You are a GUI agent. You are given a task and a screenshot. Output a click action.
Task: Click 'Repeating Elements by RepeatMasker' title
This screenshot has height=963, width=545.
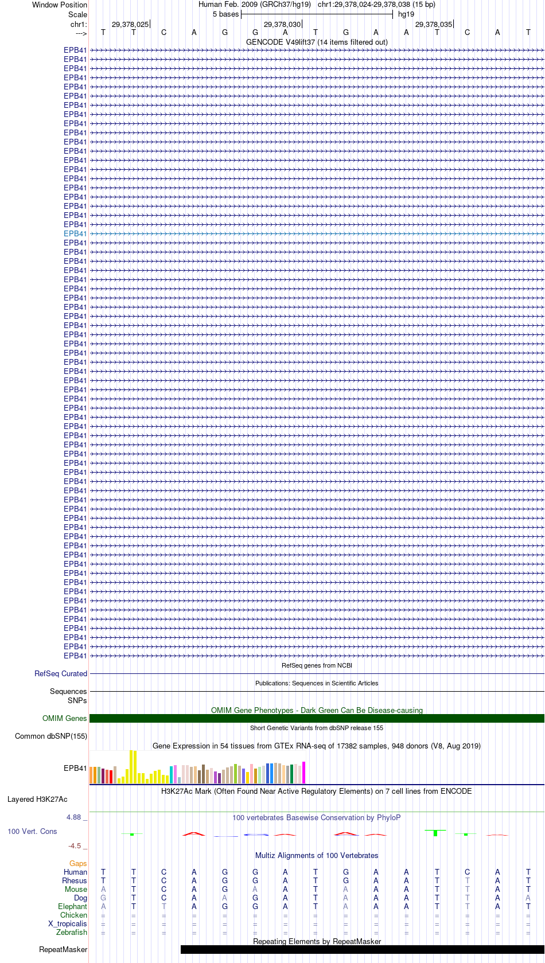coord(317,941)
